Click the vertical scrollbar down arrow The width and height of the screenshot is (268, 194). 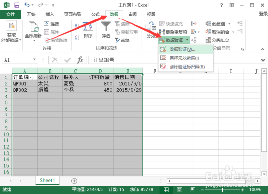coord(264,174)
